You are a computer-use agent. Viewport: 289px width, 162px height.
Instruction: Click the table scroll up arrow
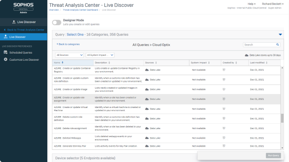(x=282, y=68)
